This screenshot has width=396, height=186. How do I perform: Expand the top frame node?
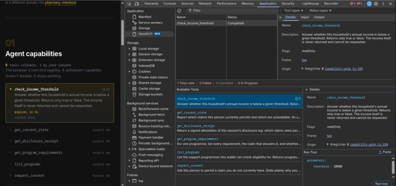click(129, 181)
